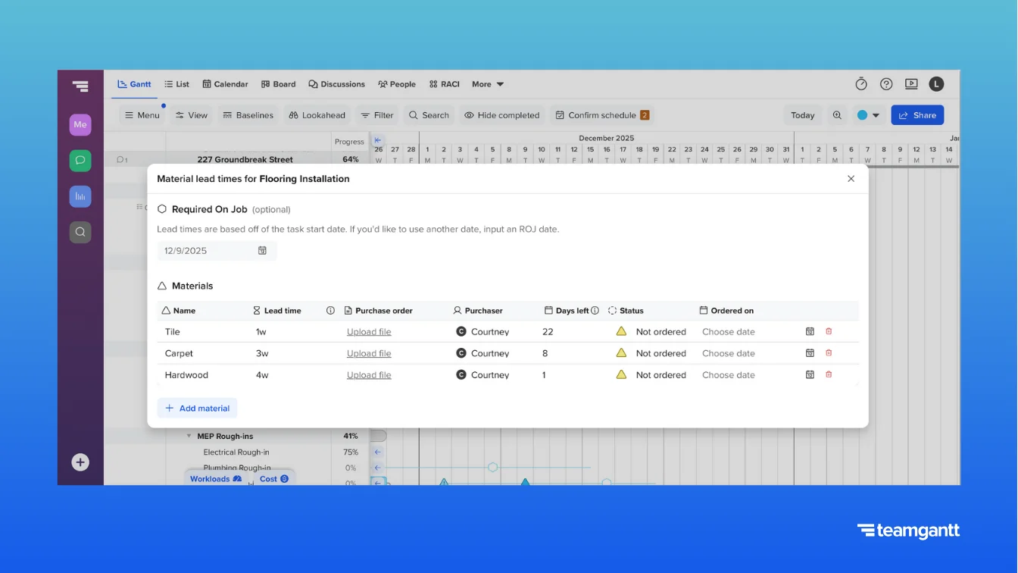The image size is (1018, 573).
Task: Switch to the Board tab
Action: click(x=278, y=84)
